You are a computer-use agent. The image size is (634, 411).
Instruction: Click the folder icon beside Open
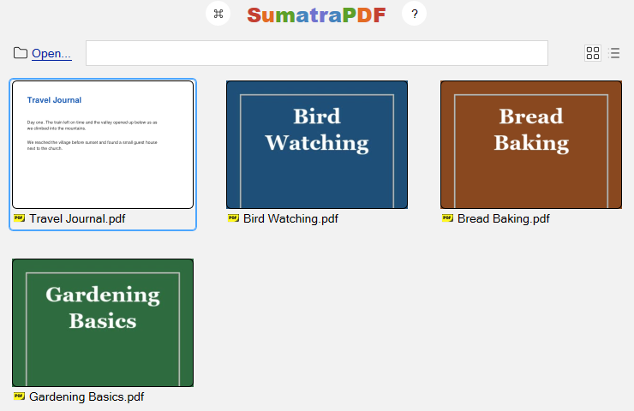21,53
